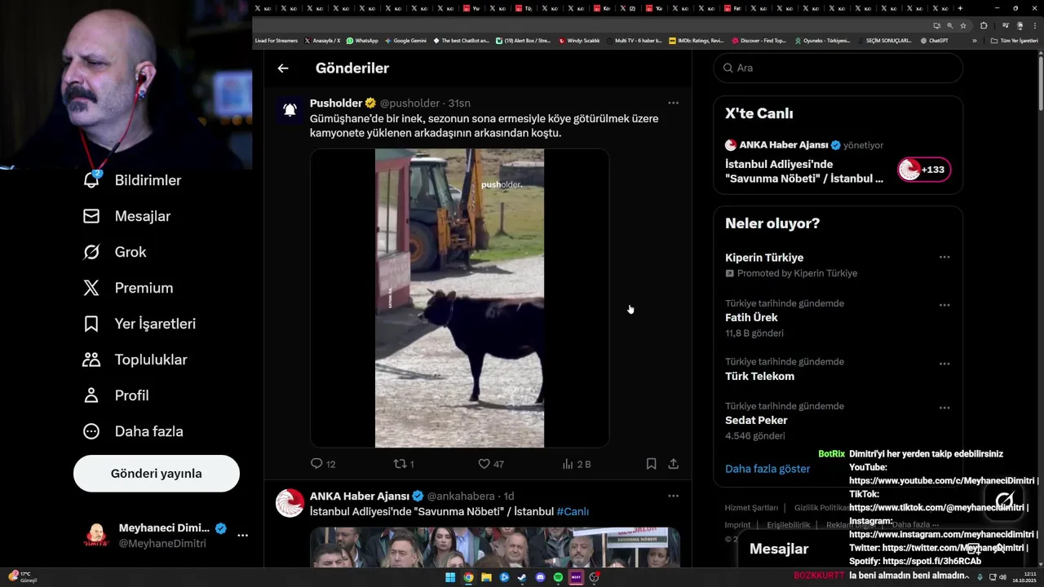Open File Explorer from taskbar

coord(486,577)
